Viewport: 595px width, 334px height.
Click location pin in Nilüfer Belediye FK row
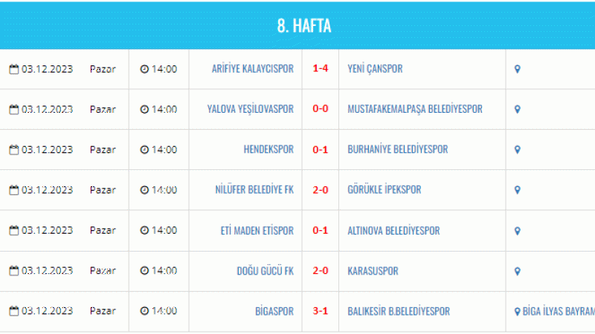(x=517, y=190)
